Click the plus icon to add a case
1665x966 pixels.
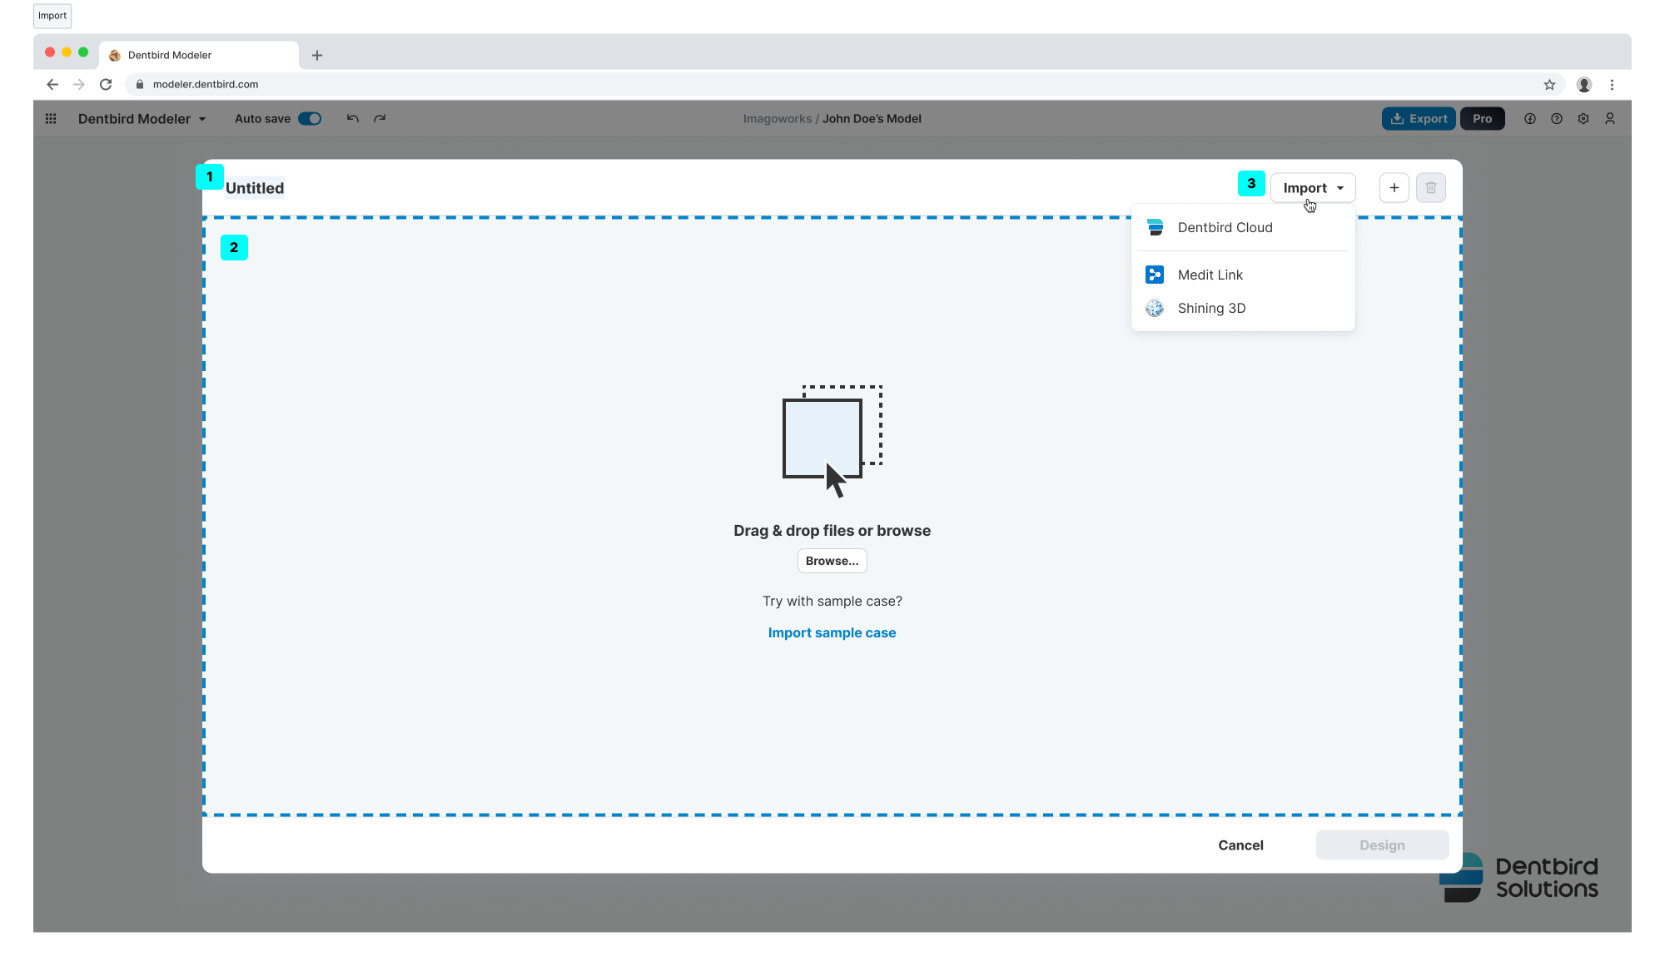pyautogui.click(x=1394, y=188)
